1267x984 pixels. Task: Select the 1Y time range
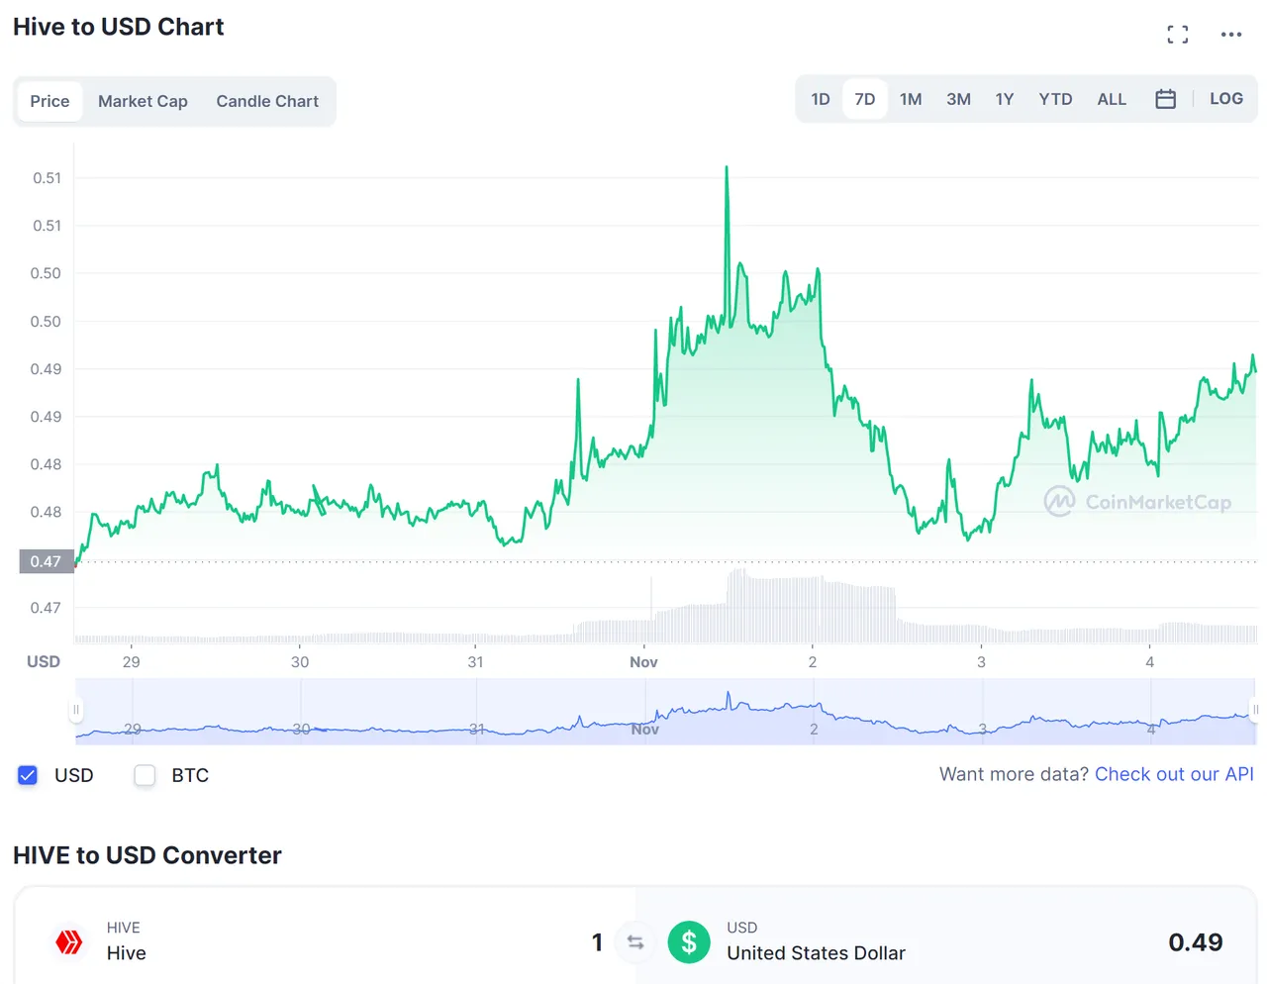coord(1005,99)
